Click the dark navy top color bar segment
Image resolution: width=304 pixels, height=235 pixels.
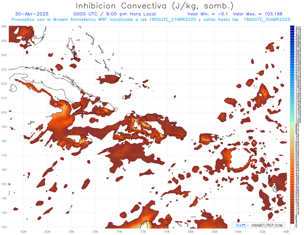pos(292,27)
